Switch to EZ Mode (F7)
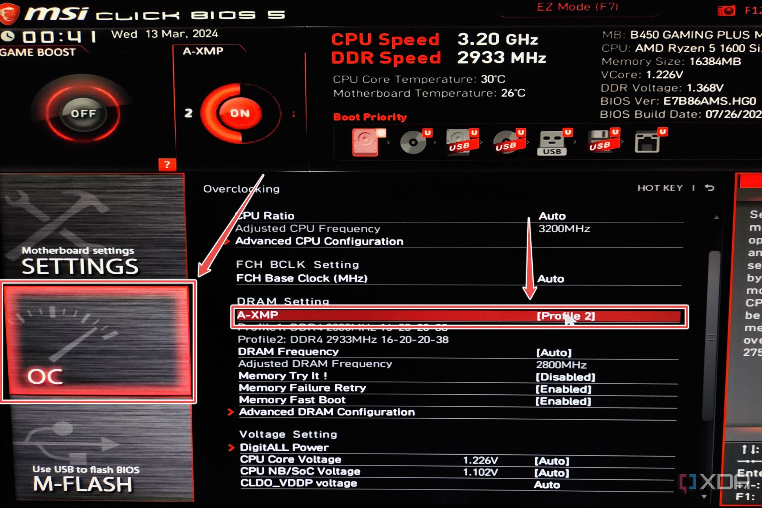The height and width of the screenshot is (508, 762). (x=577, y=7)
